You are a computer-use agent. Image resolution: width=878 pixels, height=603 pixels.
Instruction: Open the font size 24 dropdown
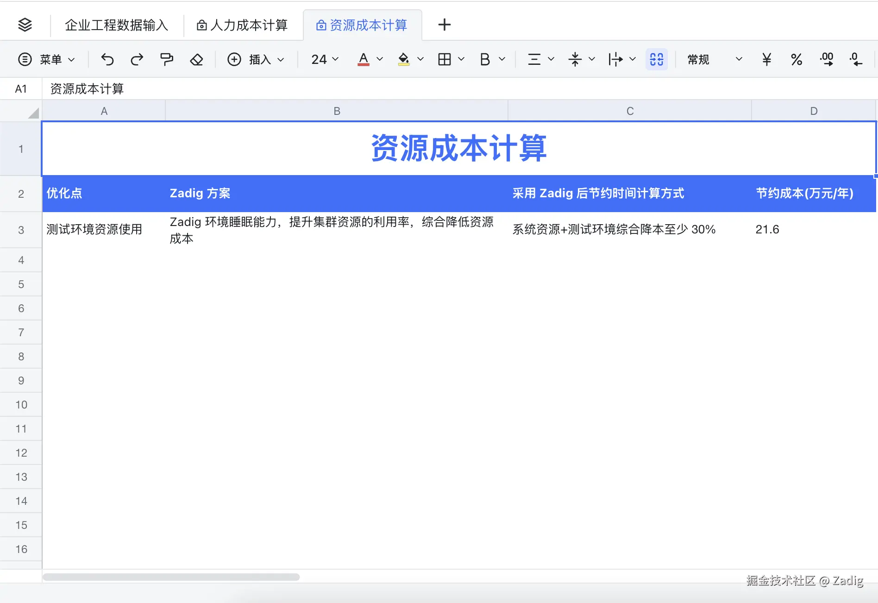(325, 59)
